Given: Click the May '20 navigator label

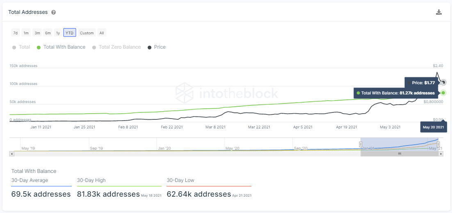Looking at the screenshot, I should coord(232,148).
